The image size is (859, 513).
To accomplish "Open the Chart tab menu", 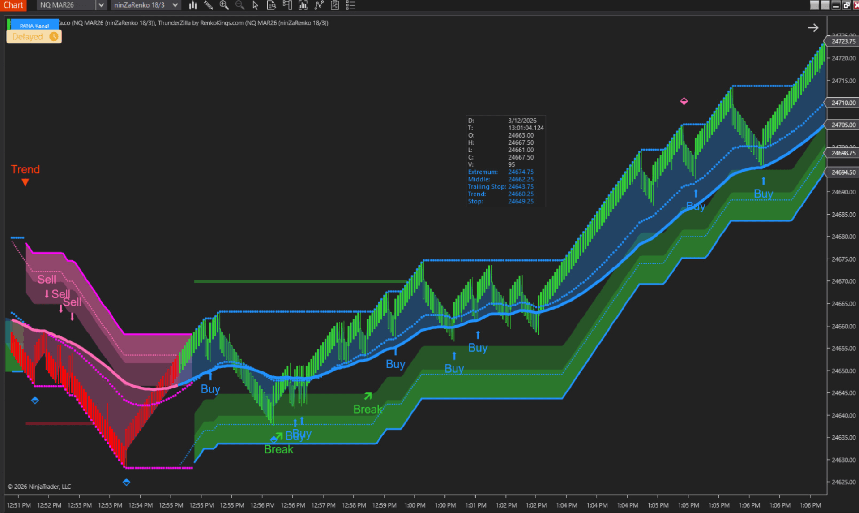I will (13, 5).
